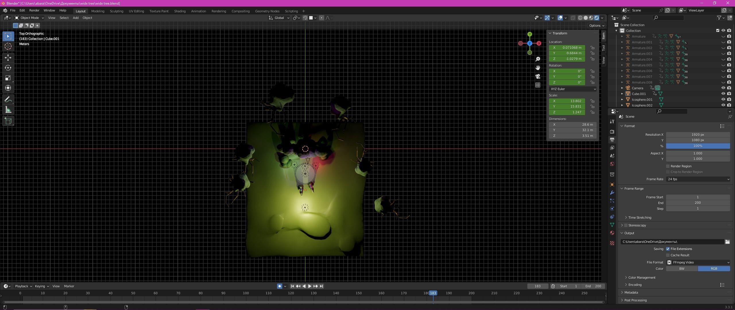
Task: Enable the Render Region checkbox
Action: pos(668,166)
